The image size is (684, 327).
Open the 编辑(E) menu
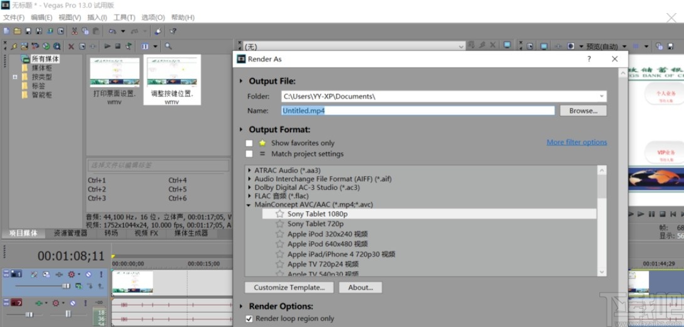(x=41, y=18)
